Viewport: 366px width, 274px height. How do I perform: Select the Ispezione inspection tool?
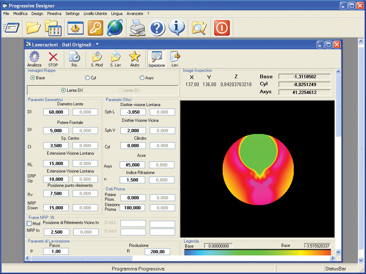(157, 57)
